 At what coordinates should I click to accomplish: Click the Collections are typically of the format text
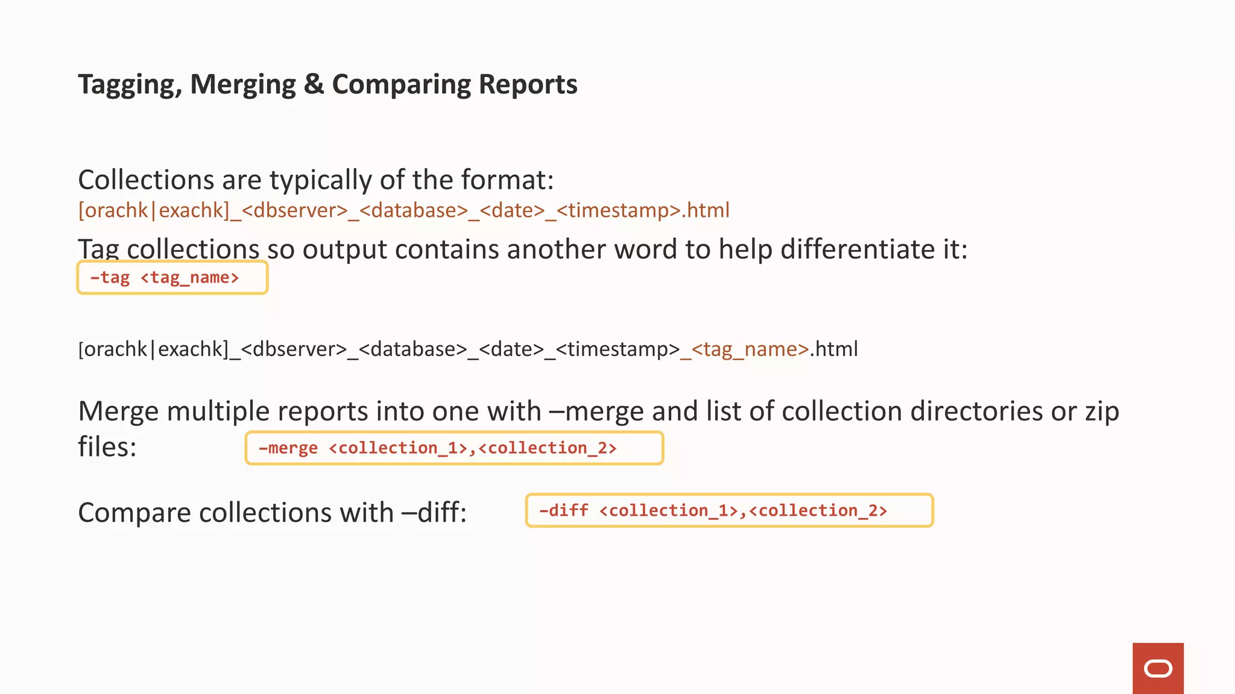pos(315,180)
